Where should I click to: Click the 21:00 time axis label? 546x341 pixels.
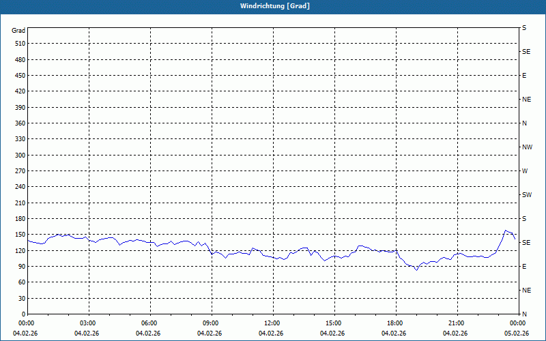457,323
